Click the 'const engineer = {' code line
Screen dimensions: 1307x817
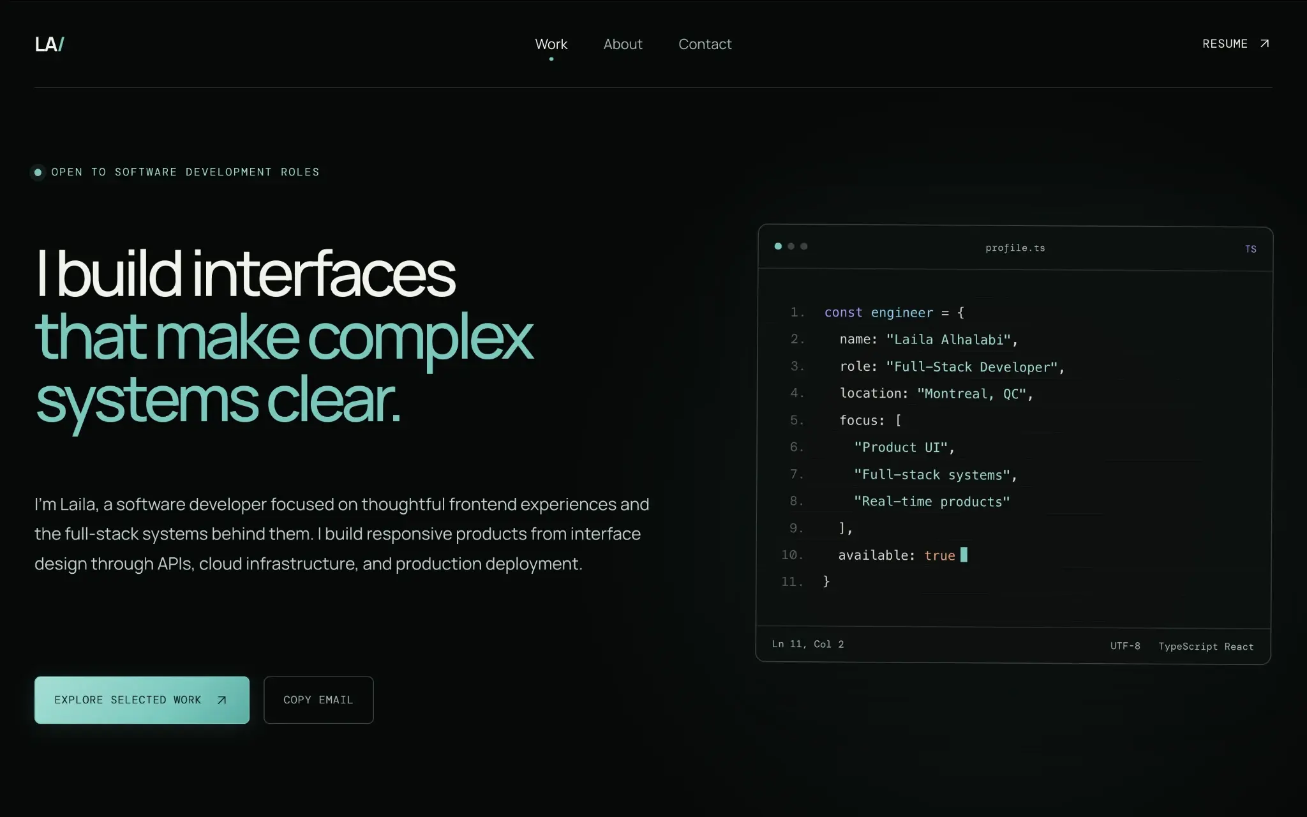[894, 313]
